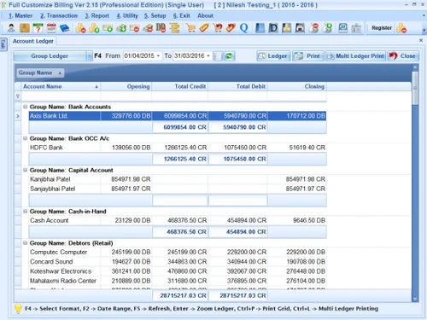This screenshot has width=427, height=320.
Task: Click the calendar with question mark icon
Action: pyautogui.click(x=38, y=28)
